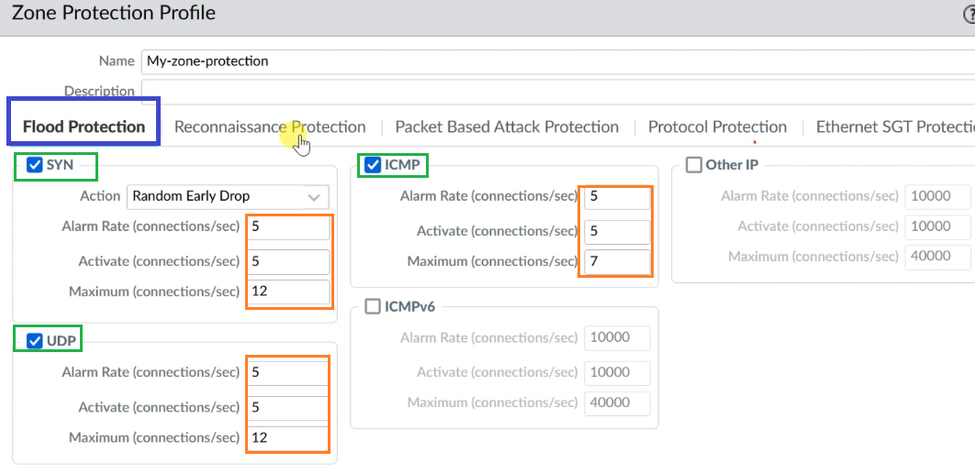Viewport: 975px width, 474px height.
Task: Open the SYN Action dropdown arrow
Action: pos(315,197)
